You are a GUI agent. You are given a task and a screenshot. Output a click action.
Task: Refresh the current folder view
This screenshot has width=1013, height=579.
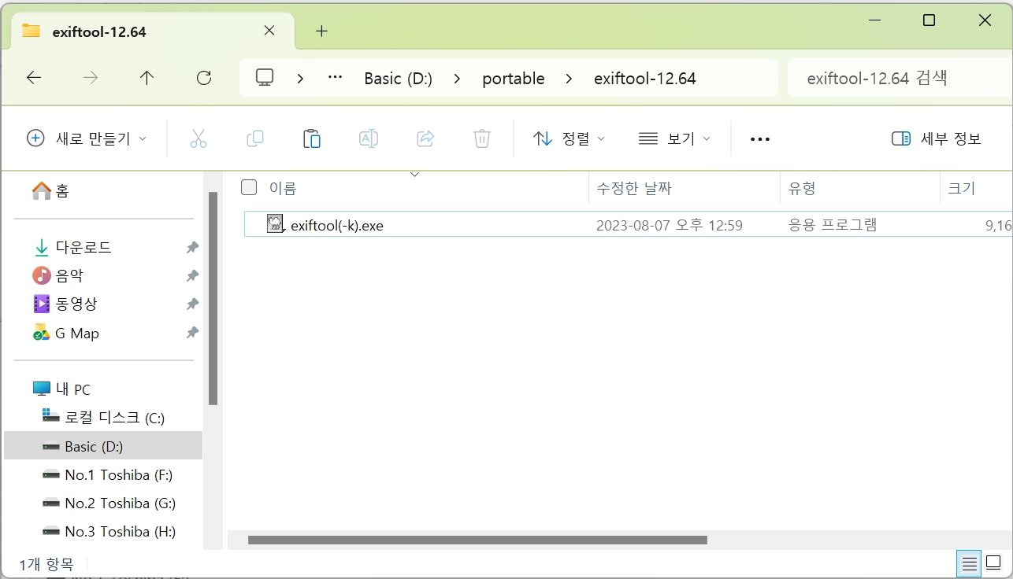204,78
